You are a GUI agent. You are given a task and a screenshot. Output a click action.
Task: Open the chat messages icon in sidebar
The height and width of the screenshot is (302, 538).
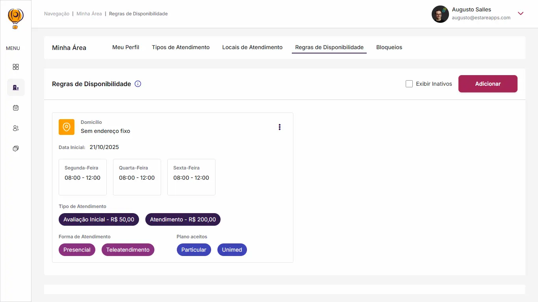point(16,149)
